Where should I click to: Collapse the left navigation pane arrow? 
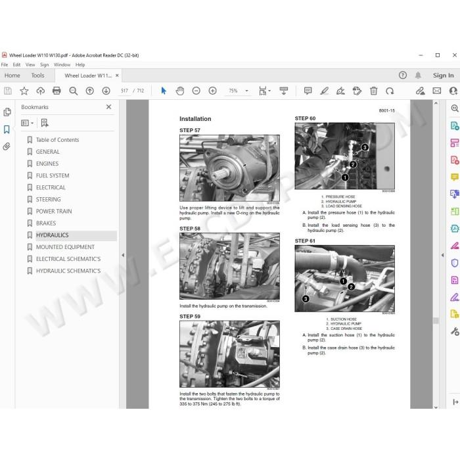coord(123,255)
